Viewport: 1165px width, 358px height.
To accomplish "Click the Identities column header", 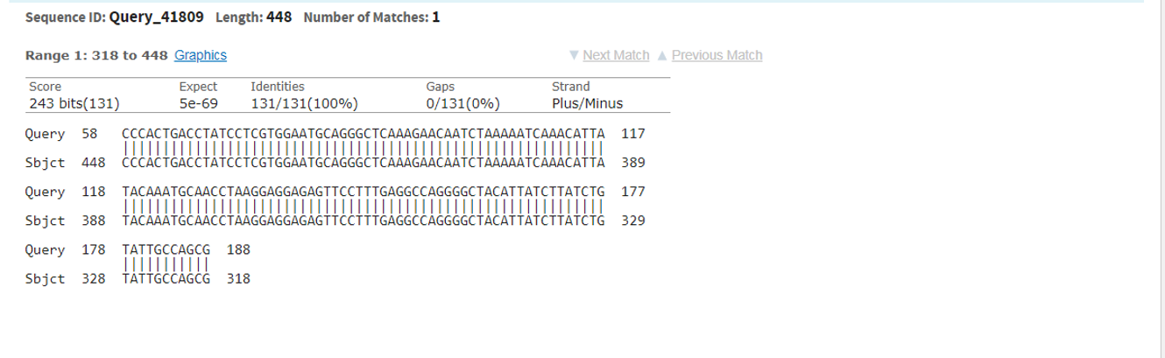I will point(278,87).
